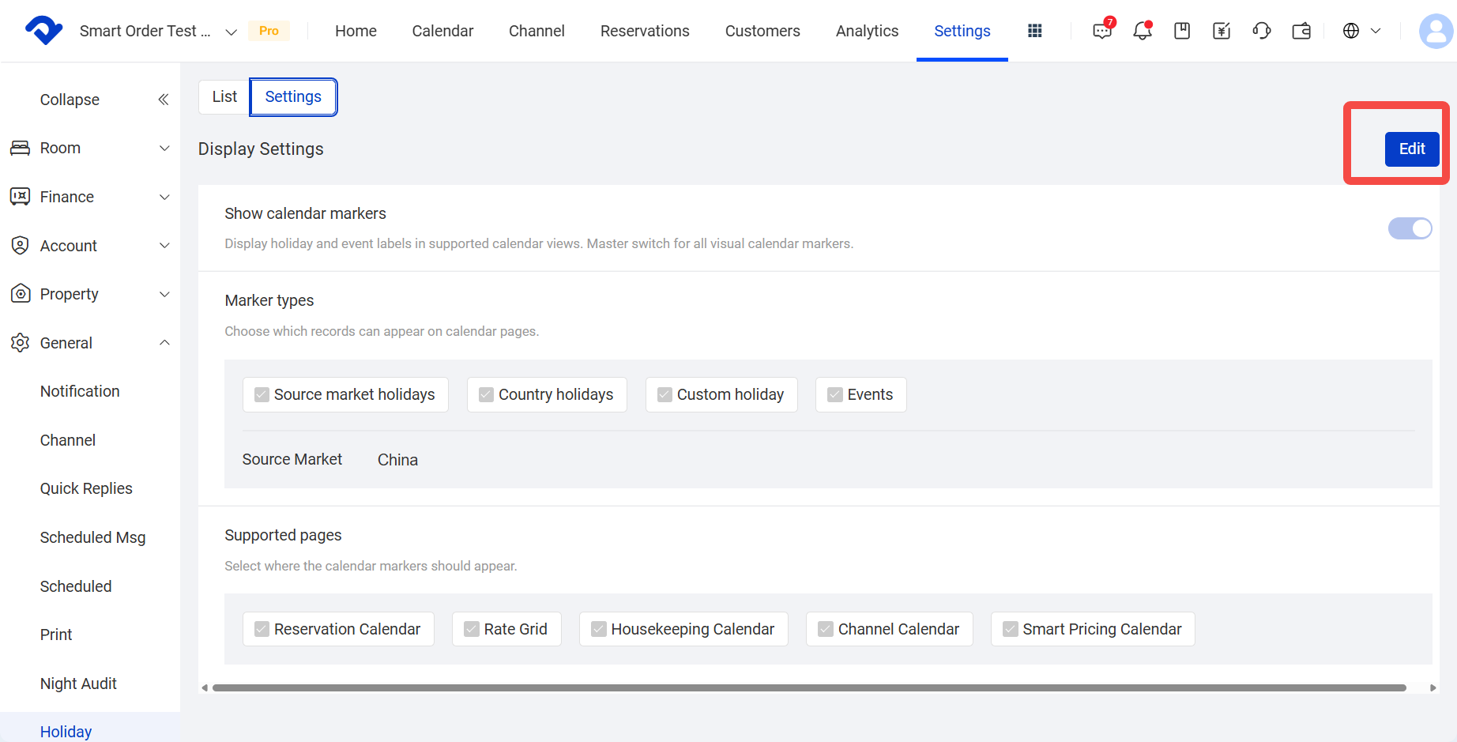Open Scheduled Msg in sidebar

point(92,537)
